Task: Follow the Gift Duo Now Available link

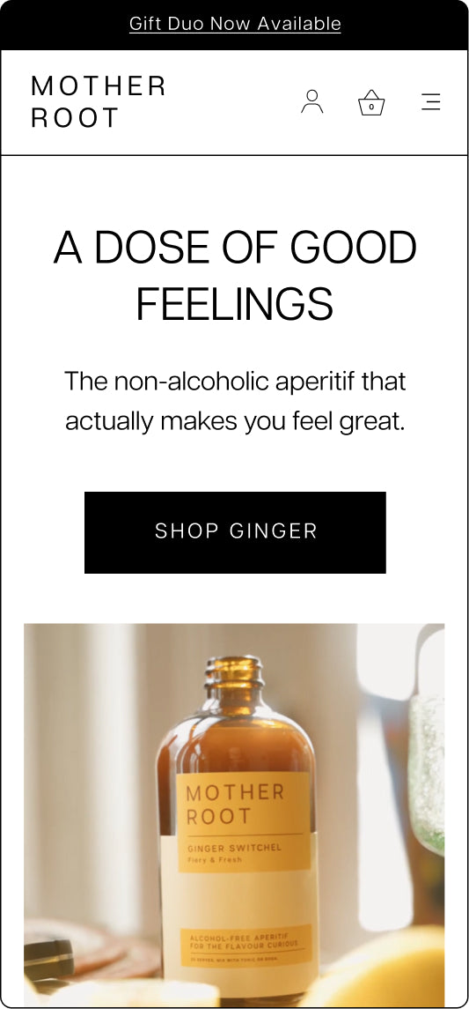Action: (x=234, y=24)
